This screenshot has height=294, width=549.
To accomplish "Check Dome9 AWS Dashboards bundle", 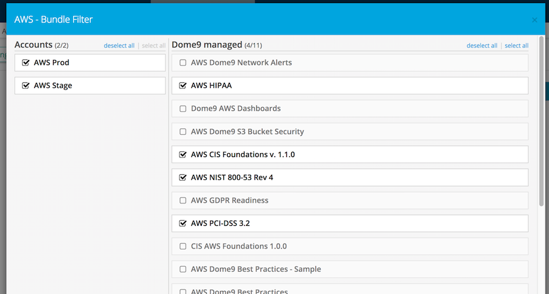I will tap(183, 109).
